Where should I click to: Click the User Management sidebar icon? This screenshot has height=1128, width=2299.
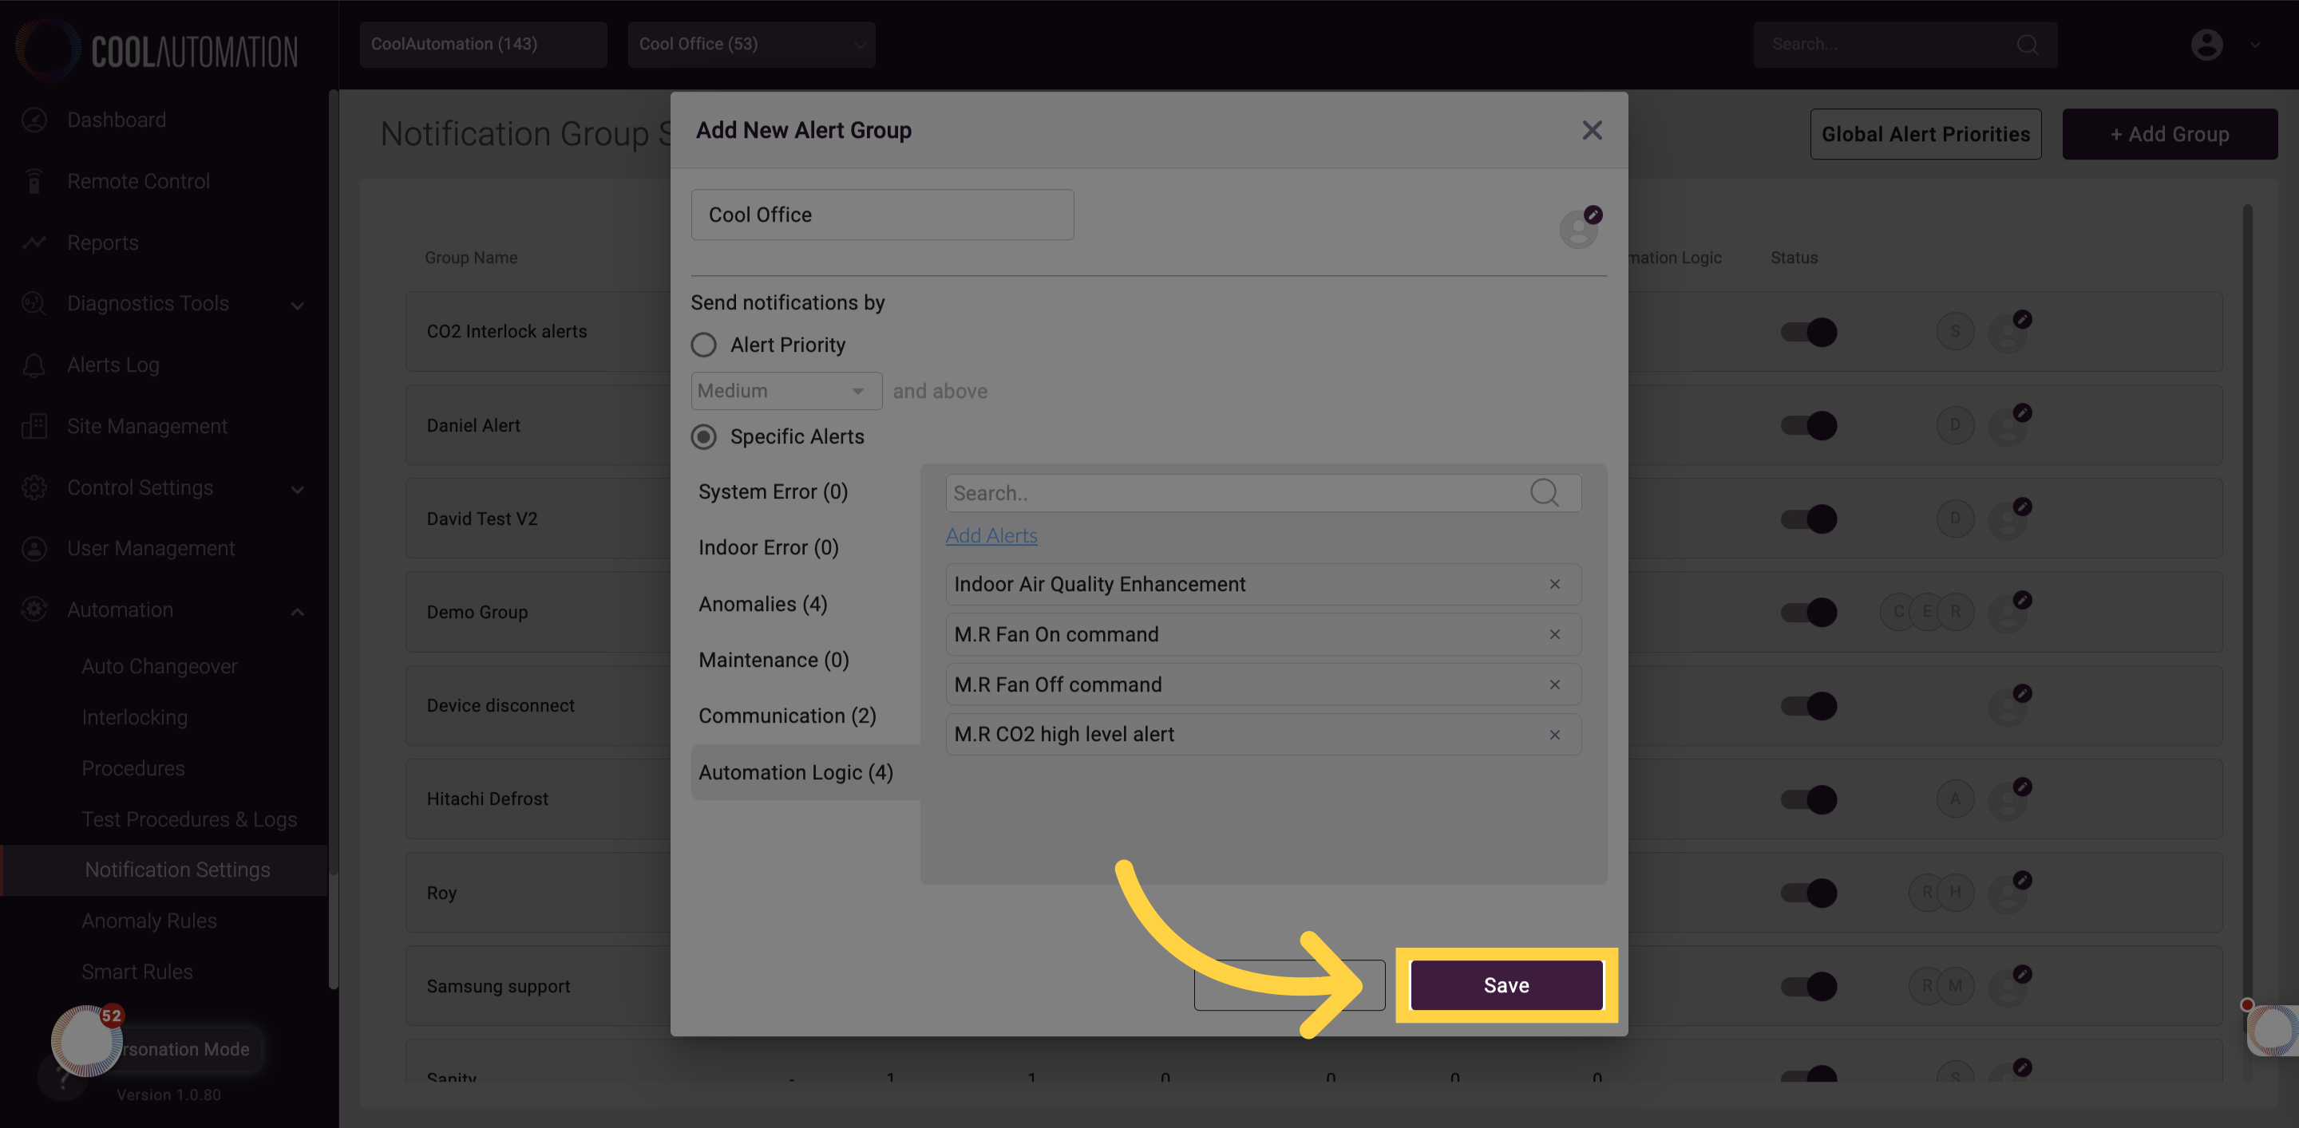click(x=34, y=548)
